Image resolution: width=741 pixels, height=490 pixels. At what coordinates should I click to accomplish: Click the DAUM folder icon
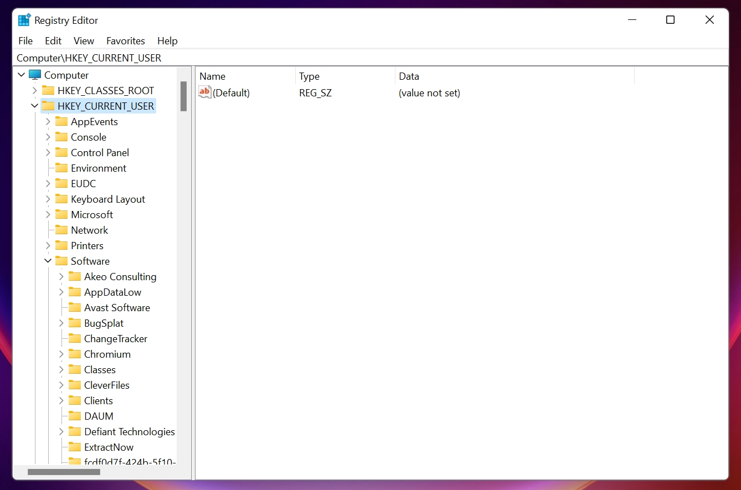[75, 416]
